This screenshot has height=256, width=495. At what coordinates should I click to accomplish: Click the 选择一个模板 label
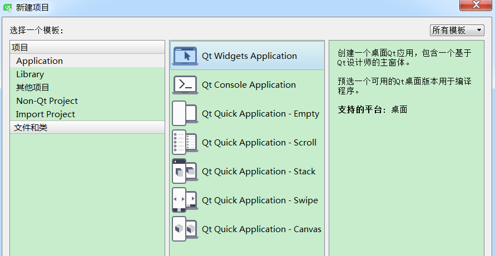coord(37,31)
